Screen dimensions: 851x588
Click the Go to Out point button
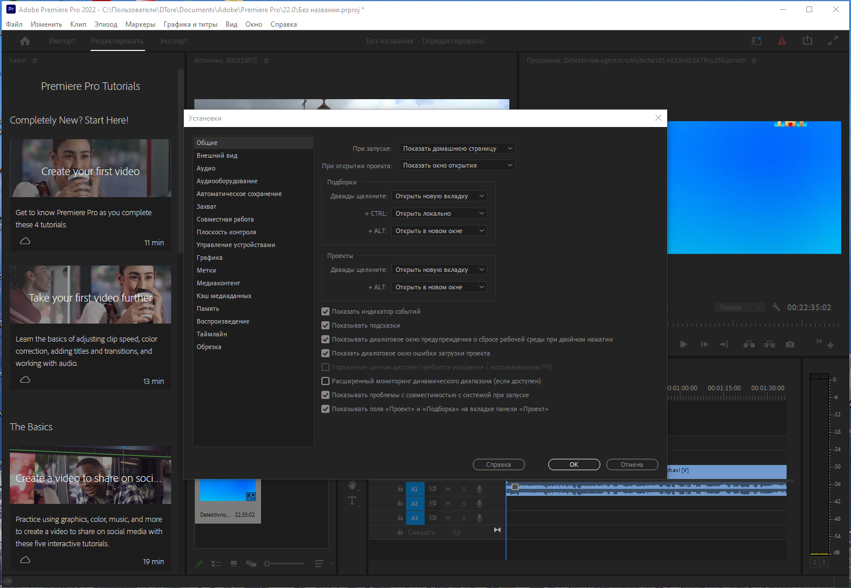tap(725, 344)
